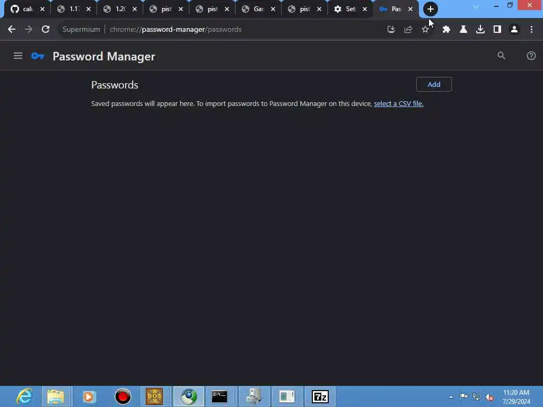Open the Downloads toolbar icon
The image size is (543, 407).
480,30
